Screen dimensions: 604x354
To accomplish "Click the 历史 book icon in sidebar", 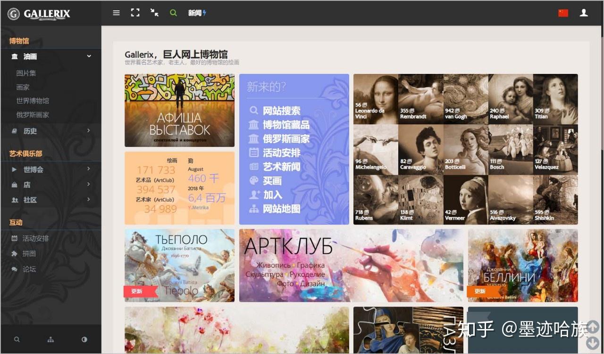I will (x=14, y=131).
